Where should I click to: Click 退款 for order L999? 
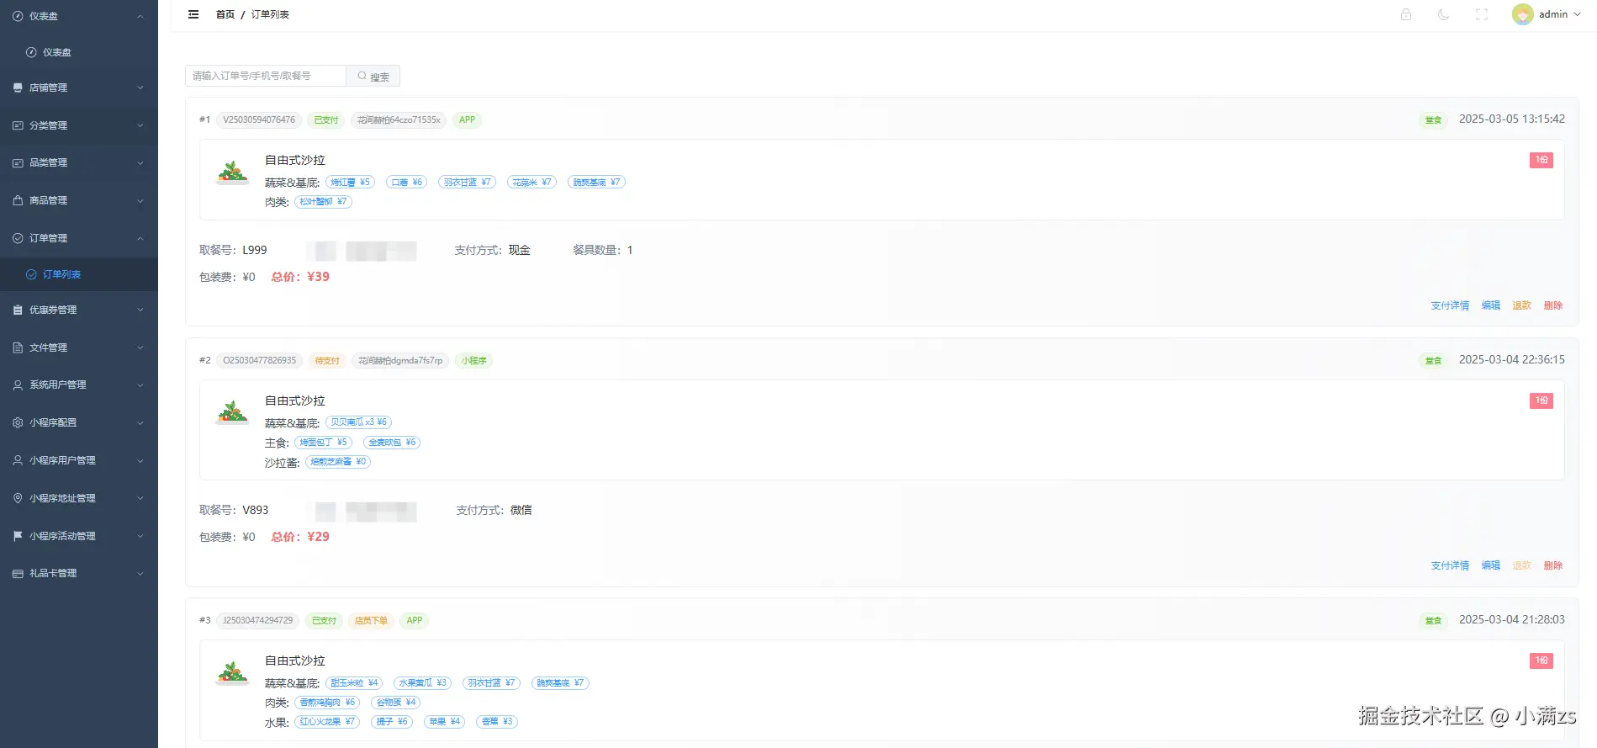1522,305
